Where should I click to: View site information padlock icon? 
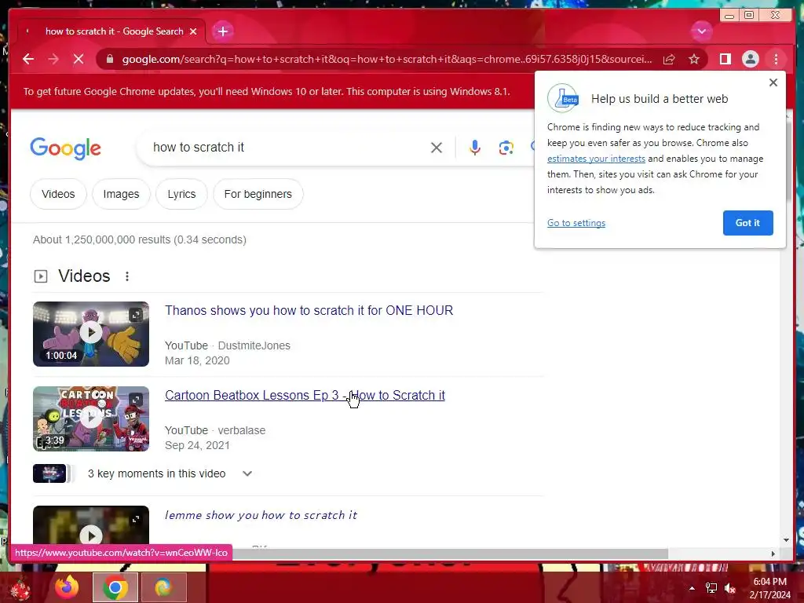coord(109,59)
